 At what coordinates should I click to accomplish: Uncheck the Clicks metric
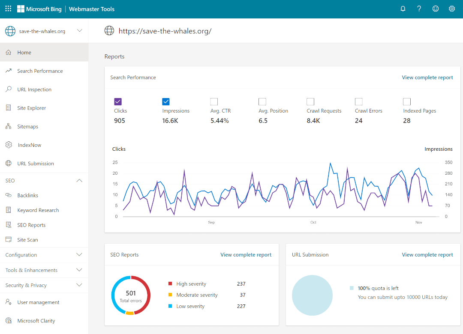[117, 101]
